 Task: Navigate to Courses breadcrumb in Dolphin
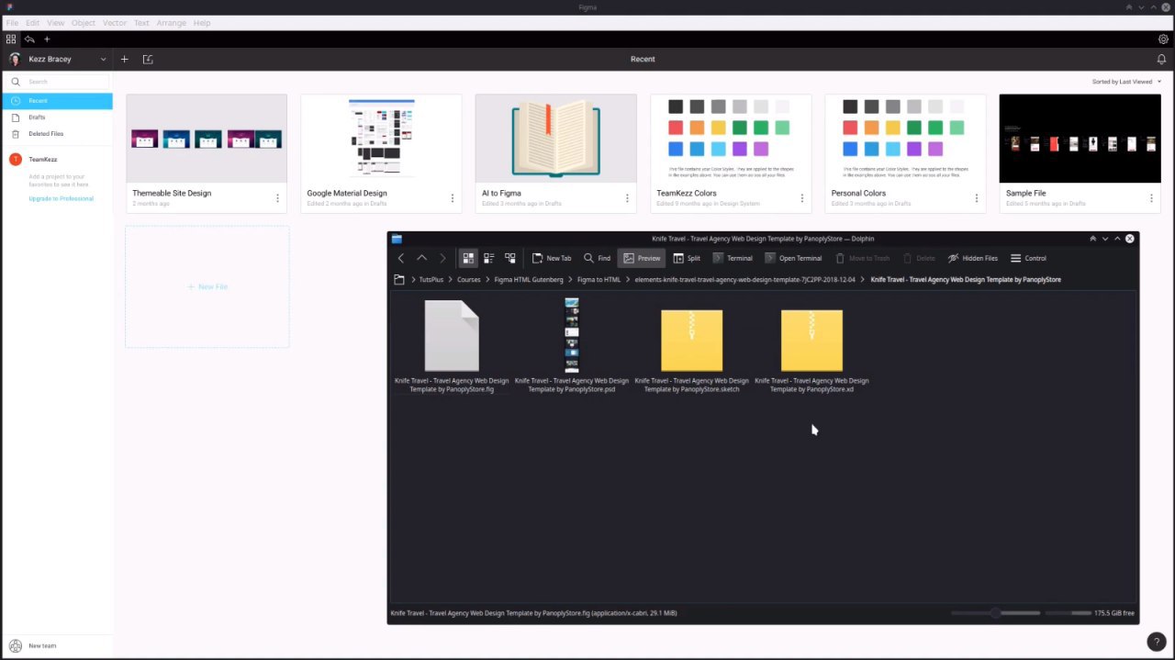coord(468,279)
